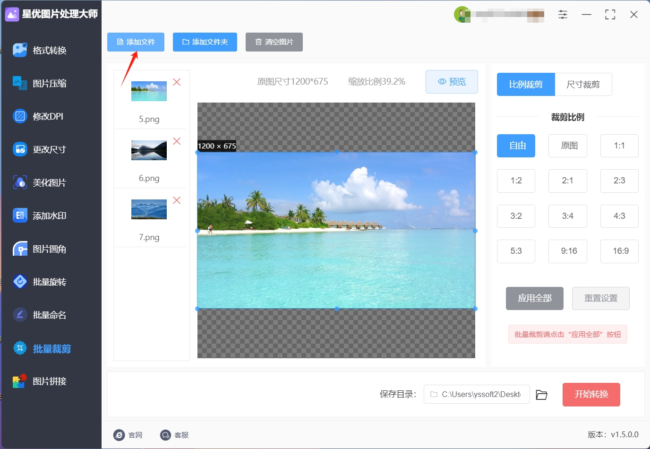Screen dimensions: 650x449
Task: Click the 预览 preview button
Action: pyautogui.click(x=452, y=82)
